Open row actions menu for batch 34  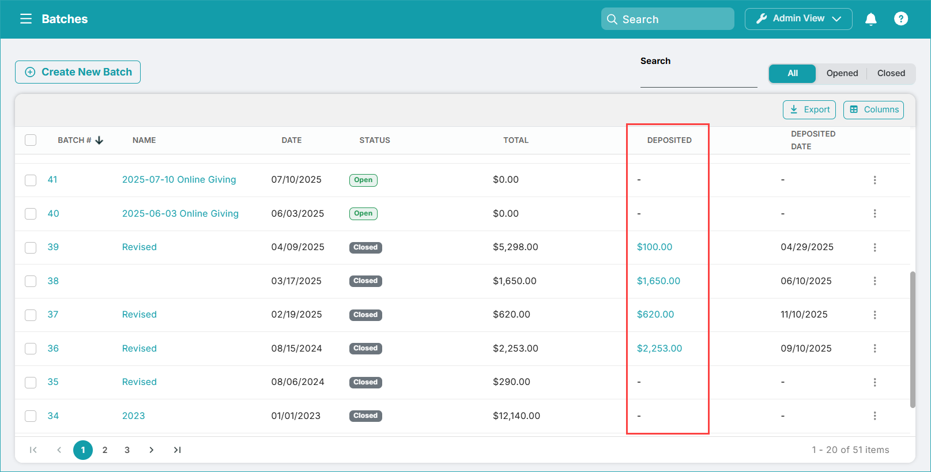point(875,416)
